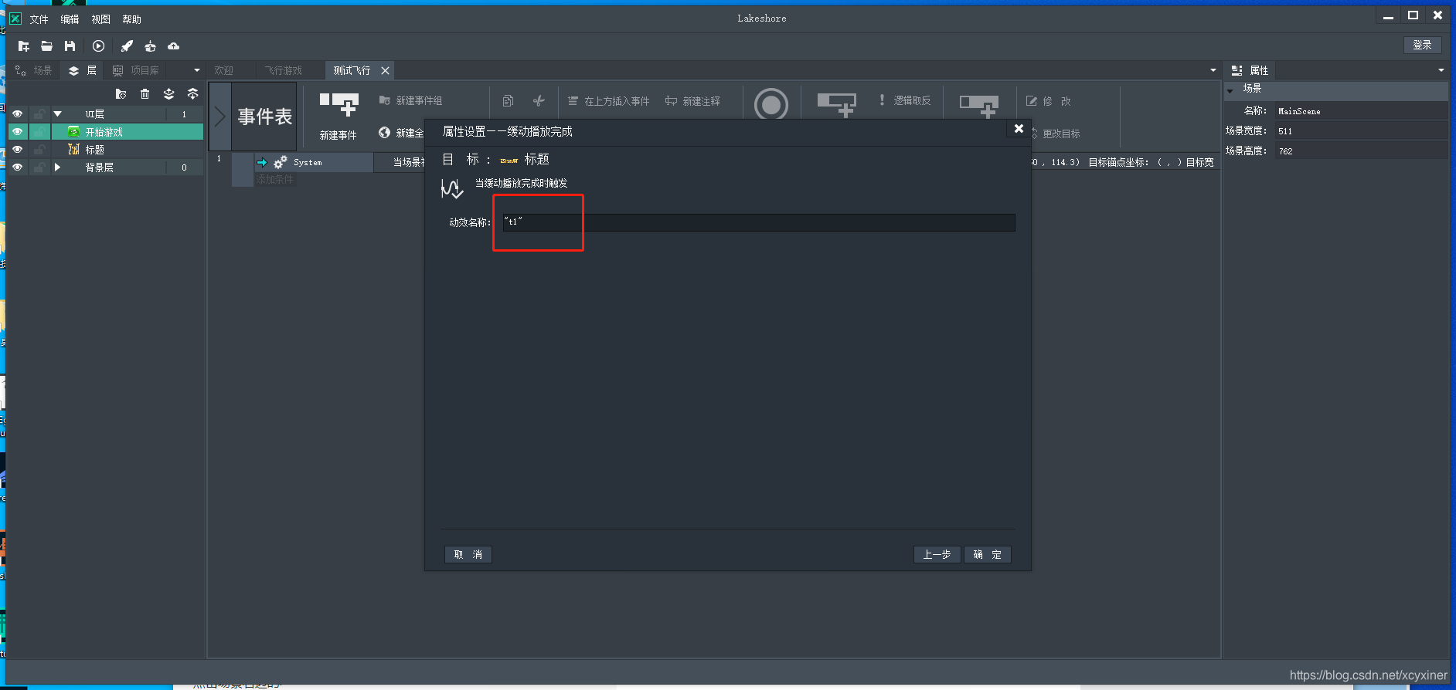Open the 编辑 menu

[70, 19]
